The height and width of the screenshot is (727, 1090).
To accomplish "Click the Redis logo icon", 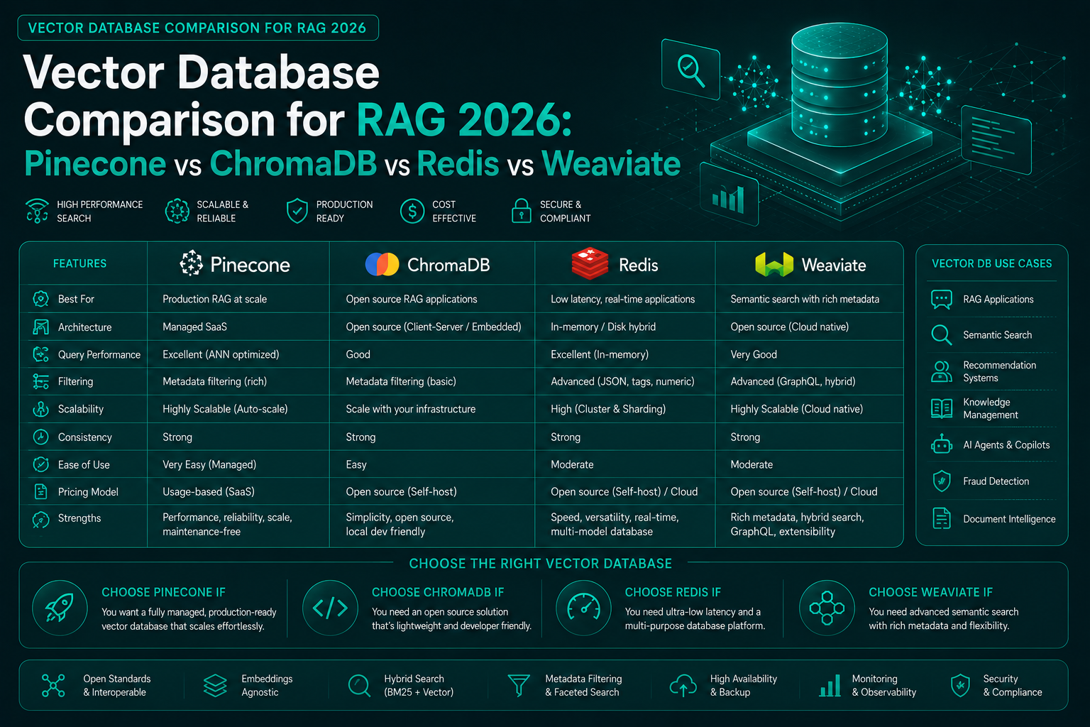I will point(590,263).
